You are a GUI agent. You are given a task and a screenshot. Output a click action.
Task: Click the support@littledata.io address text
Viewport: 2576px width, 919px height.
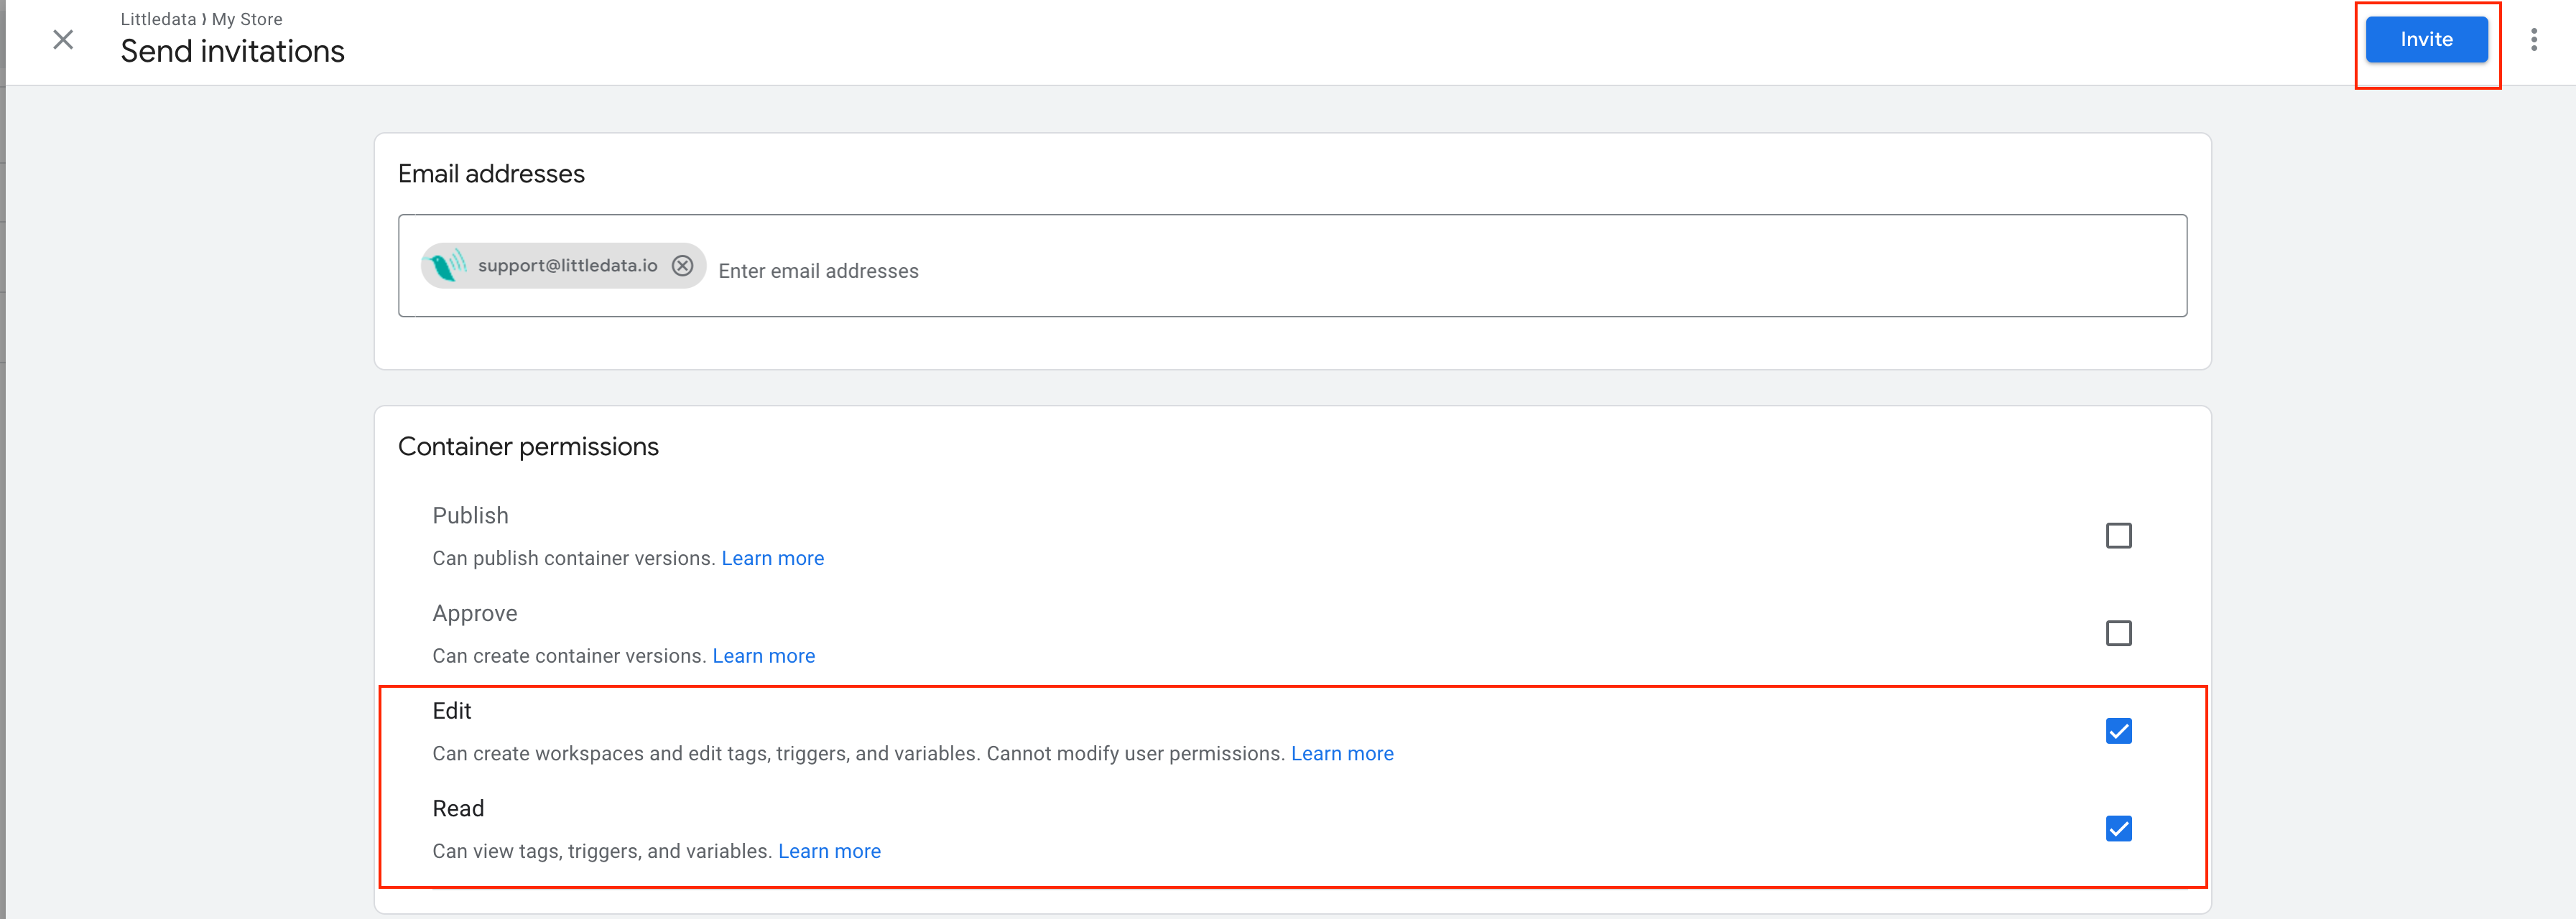coord(567,266)
